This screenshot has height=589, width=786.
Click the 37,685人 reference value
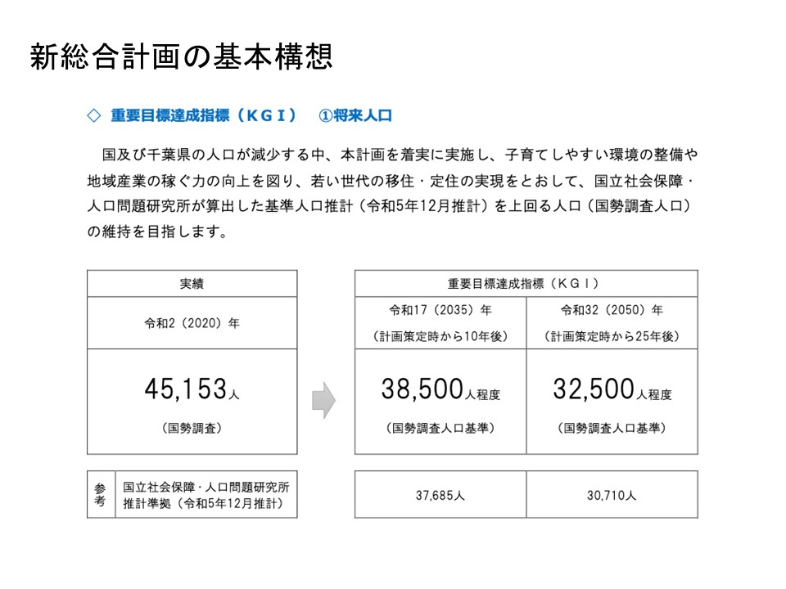pyautogui.click(x=440, y=495)
